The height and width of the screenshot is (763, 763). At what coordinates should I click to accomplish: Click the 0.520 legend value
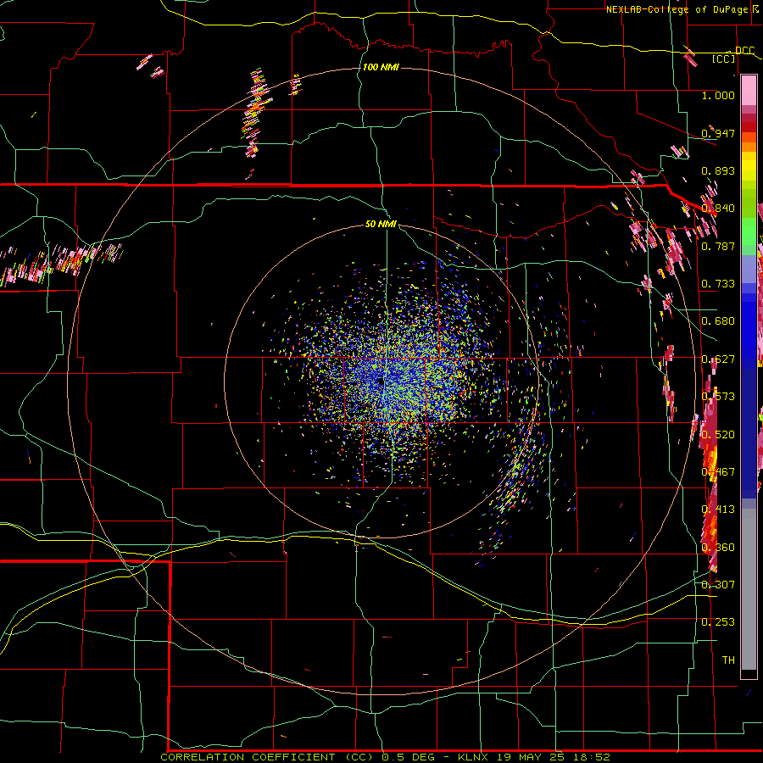click(718, 434)
